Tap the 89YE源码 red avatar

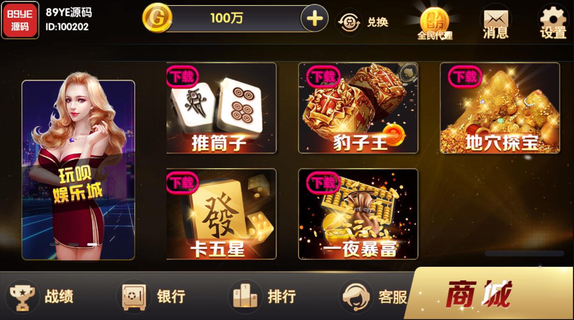(x=20, y=21)
